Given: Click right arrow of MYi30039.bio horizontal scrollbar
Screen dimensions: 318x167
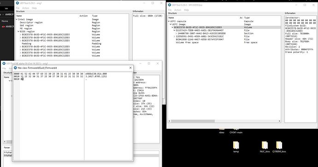Looking at the screenshot, I should point(279,121).
